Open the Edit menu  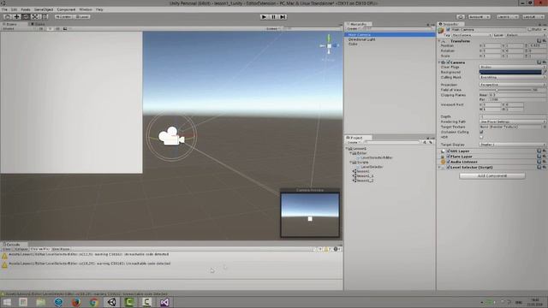tap(14, 9)
